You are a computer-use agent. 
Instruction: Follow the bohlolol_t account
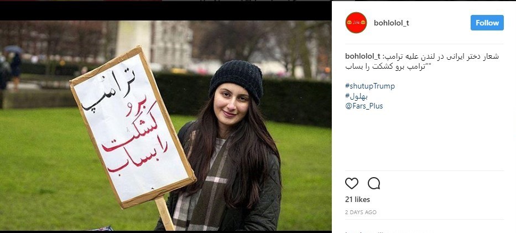(x=487, y=23)
